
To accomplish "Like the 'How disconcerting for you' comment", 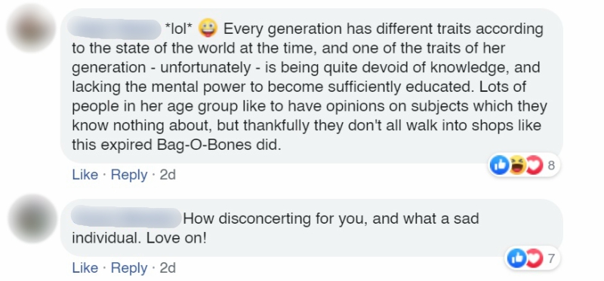I will click(85, 268).
